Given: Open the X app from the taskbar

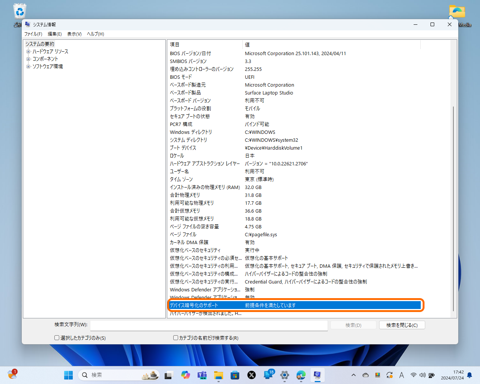Looking at the screenshot, I should pos(252,375).
